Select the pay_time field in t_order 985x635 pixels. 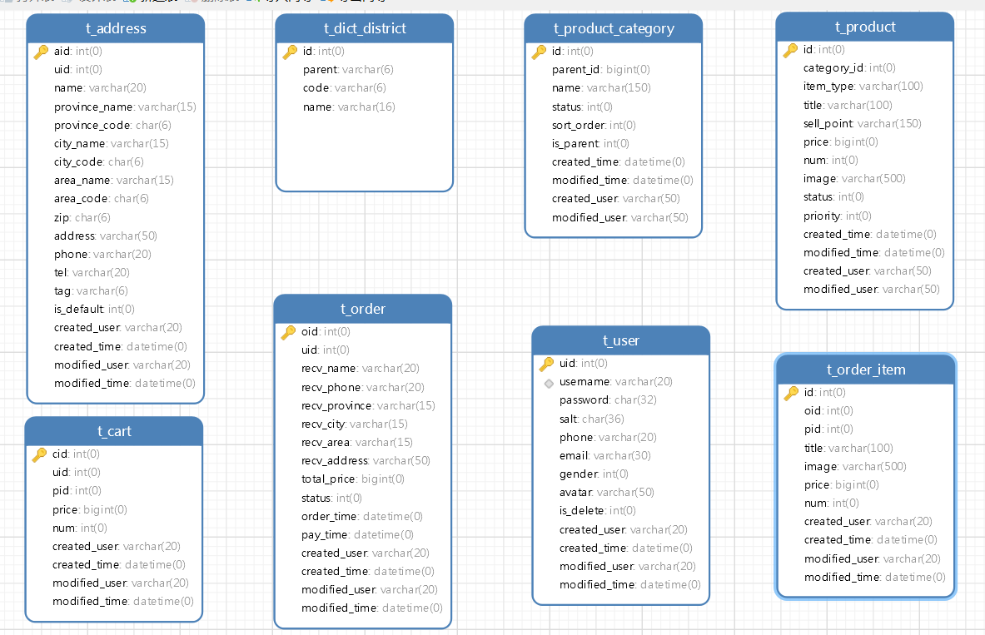357,534
